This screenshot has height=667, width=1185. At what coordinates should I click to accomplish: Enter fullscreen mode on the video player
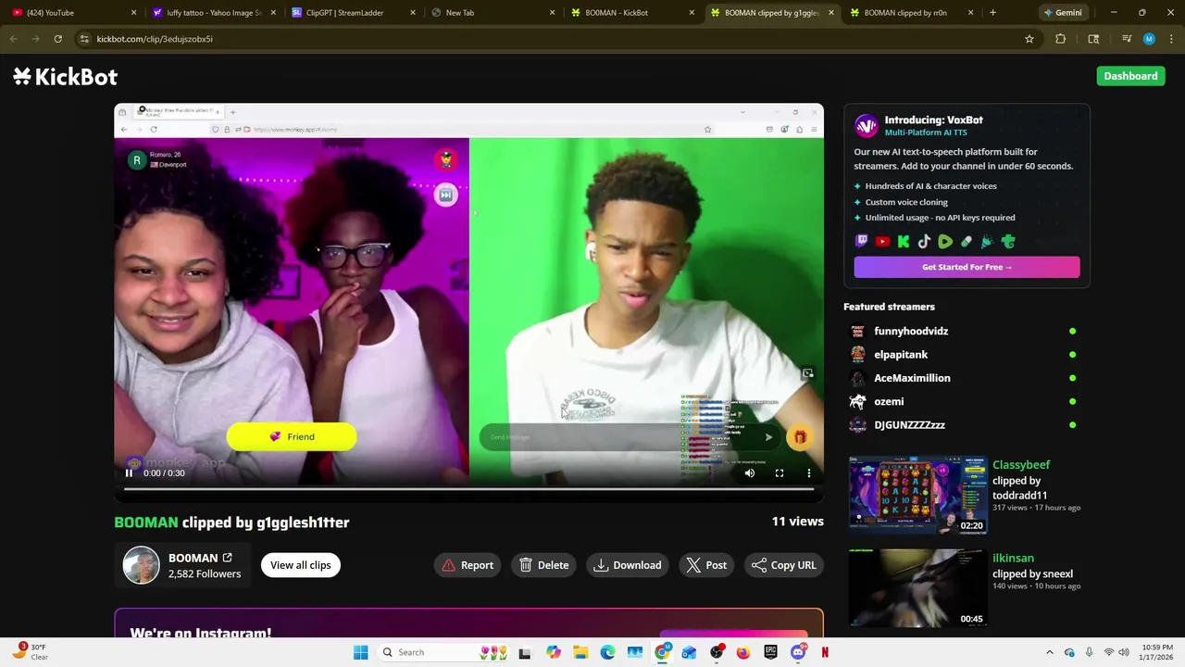(780, 473)
